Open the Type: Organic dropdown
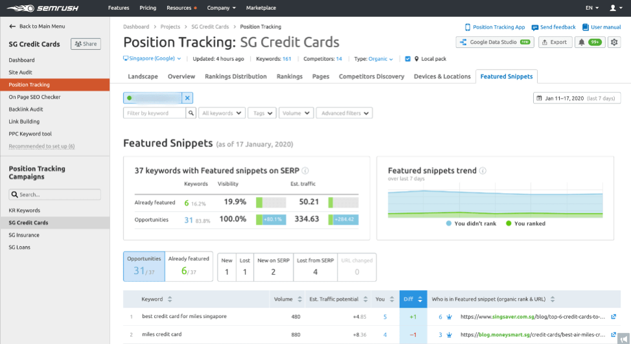631x344 pixels. click(373, 59)
